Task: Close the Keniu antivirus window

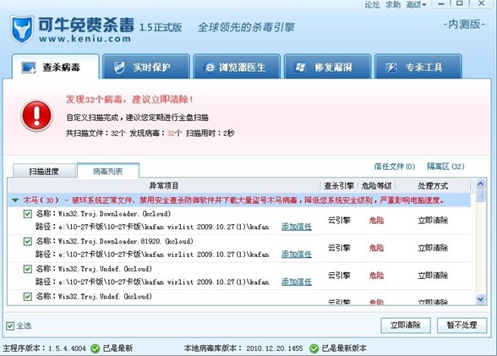Action: (481, 3)
